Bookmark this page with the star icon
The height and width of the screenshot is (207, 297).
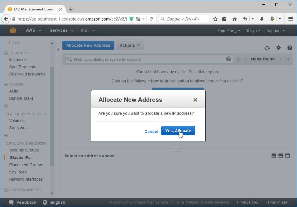[x=215, y=19]
